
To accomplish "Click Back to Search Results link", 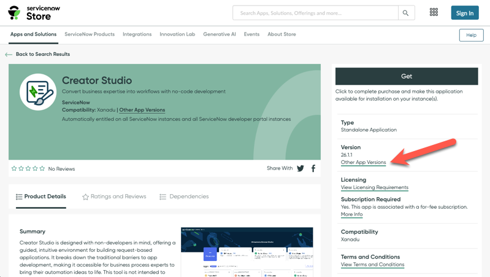I will 43,54.
